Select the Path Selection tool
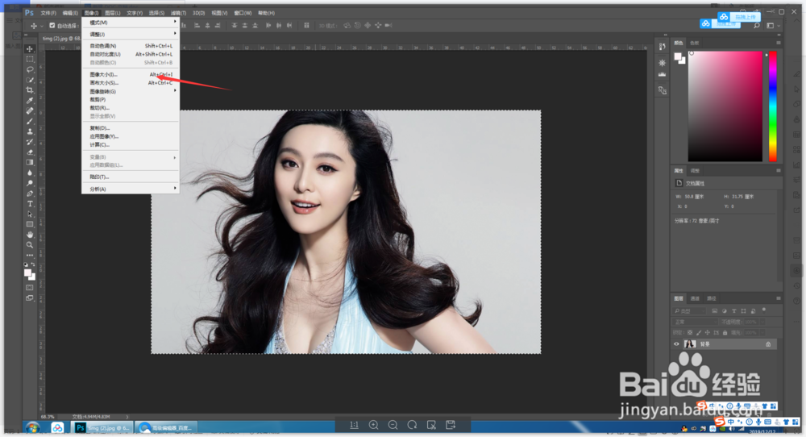The image size is (806, 437). point(30,214)
